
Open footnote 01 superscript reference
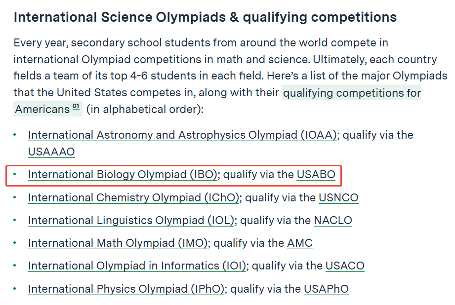click(76, 107)
